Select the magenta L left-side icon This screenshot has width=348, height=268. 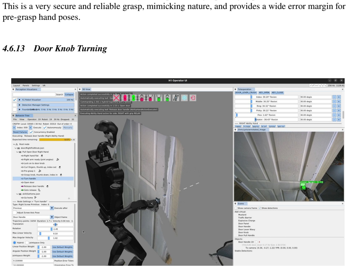coord(125,98)
